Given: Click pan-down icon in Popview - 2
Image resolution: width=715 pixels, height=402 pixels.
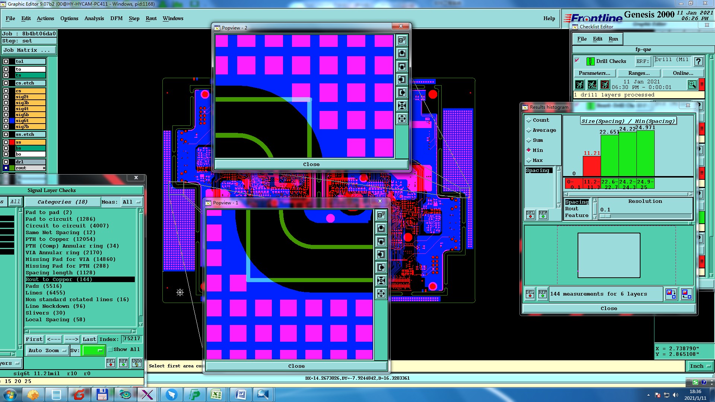Looking at the screenshot, I should click(402, 66).
